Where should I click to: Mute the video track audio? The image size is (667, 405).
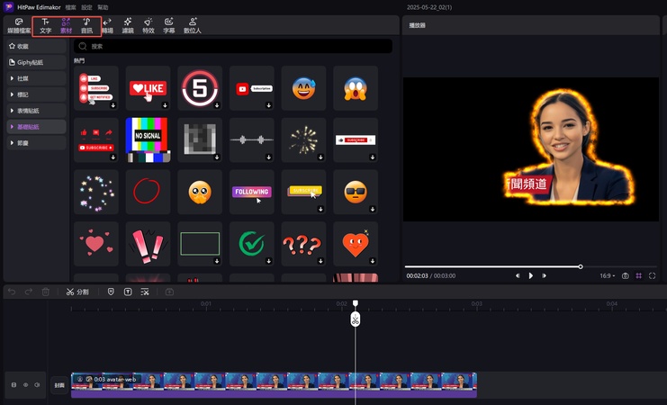(37, 385)
